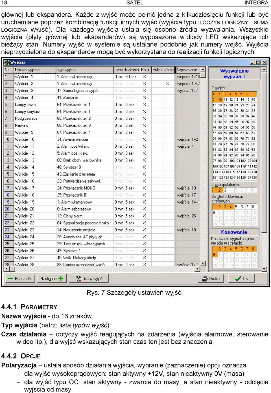
Task: Select type cell 48: Syntezer 0
Action: point(85,167)
